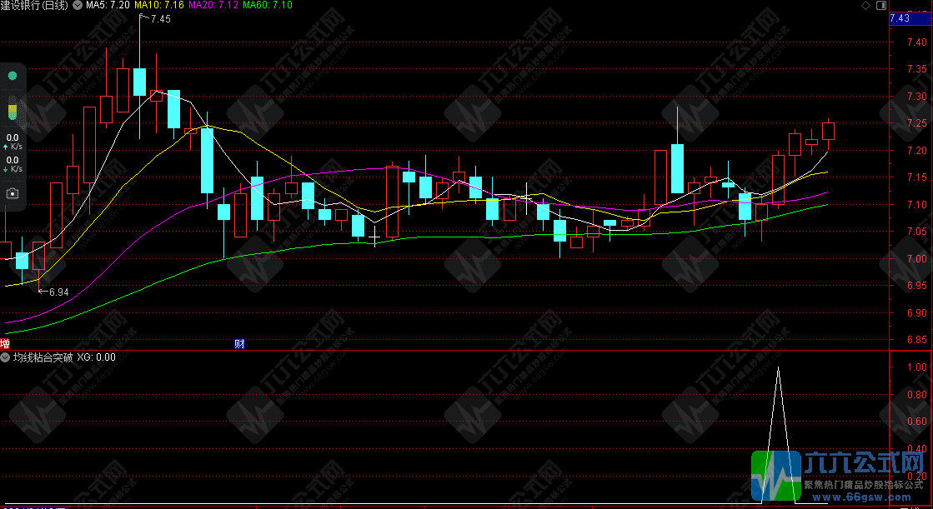Image resolution: width=933 pixels, height=509 pixels.
Task: Click the yellow-green capsule meter in the widget
Action: (13, 112)
